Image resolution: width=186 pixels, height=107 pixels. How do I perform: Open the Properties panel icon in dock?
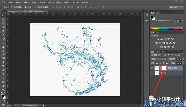coord(147,21)
